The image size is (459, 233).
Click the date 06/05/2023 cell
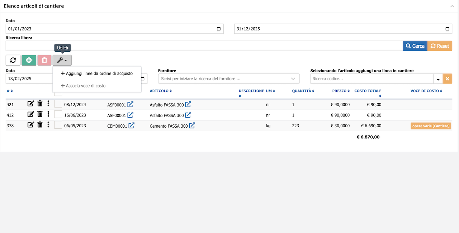75,126
